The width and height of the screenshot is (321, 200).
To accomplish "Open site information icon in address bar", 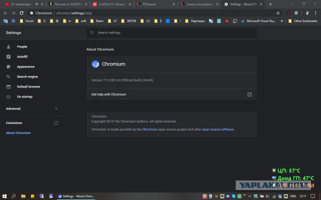I will coord(31,13).
